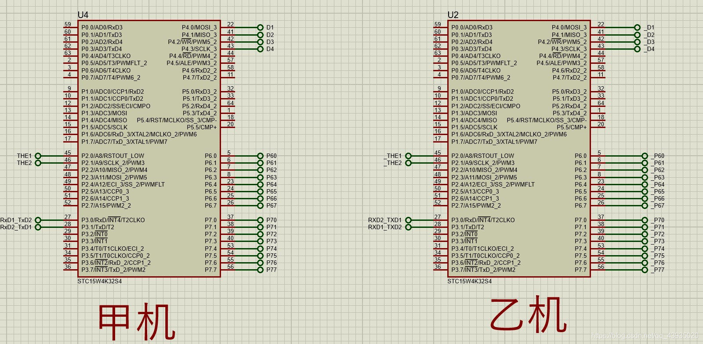Select the _P77 terminal label
This screenshot has width=703, height=344.
click(658, 270)
